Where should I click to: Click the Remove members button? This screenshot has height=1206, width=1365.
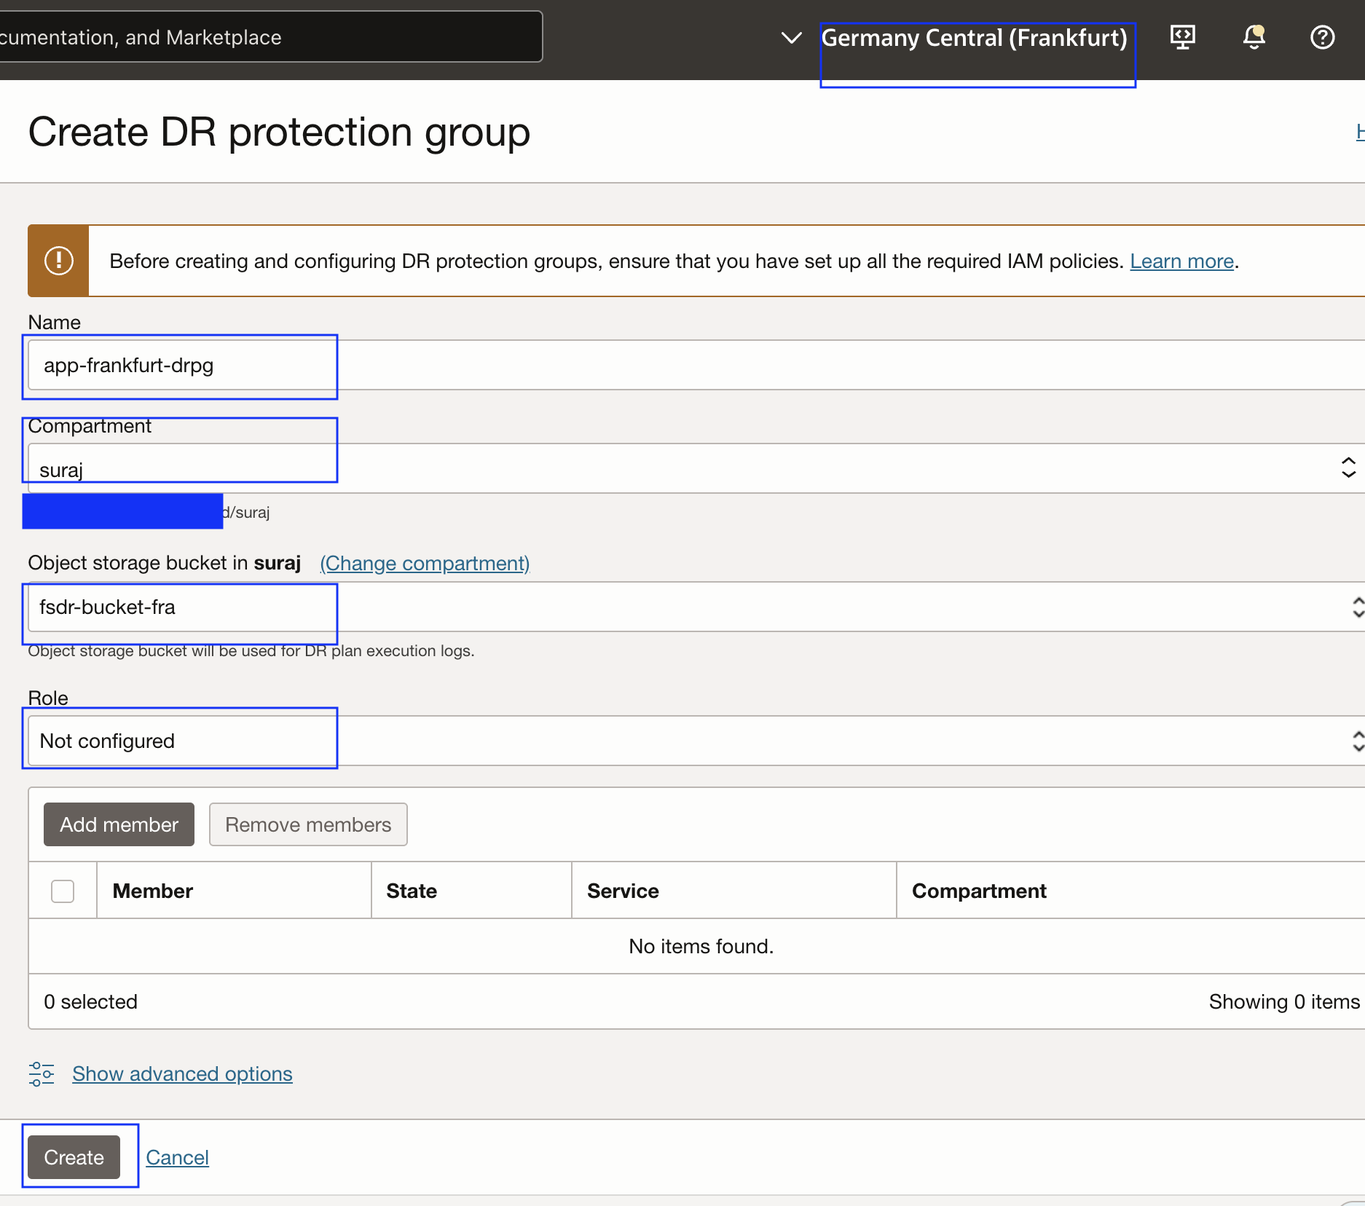308,824
